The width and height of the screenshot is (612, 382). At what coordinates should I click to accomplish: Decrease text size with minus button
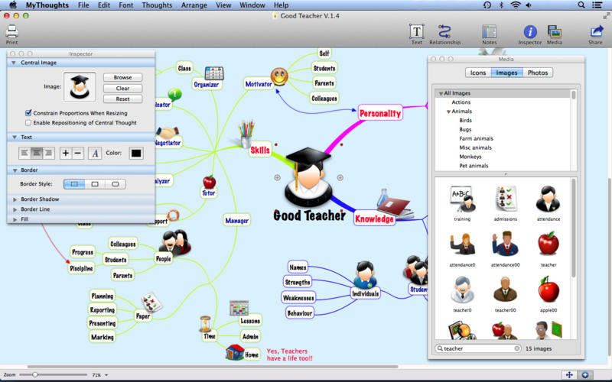point(78,154)
